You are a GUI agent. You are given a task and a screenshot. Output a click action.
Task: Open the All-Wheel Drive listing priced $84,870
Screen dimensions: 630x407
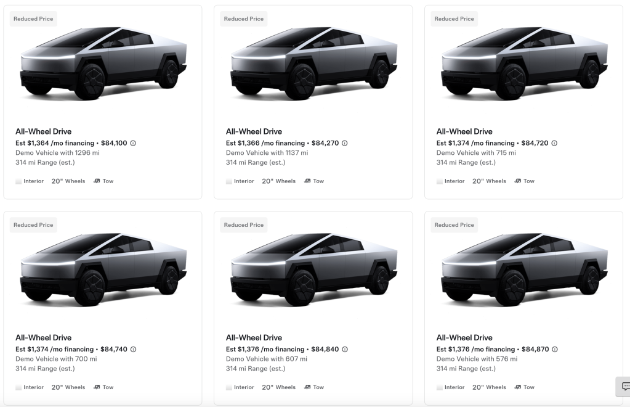coord(464,337)
